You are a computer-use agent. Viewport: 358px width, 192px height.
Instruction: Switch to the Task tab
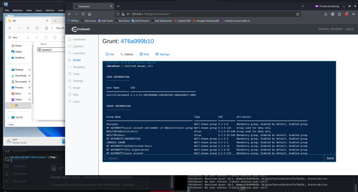pos(144,54)
